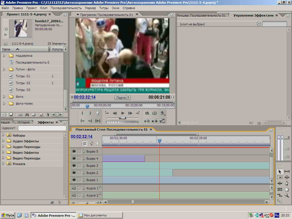Screen dimensions: 292x219
Task: Play the thumbnail preview in Project panel
Action: (5, 35)
